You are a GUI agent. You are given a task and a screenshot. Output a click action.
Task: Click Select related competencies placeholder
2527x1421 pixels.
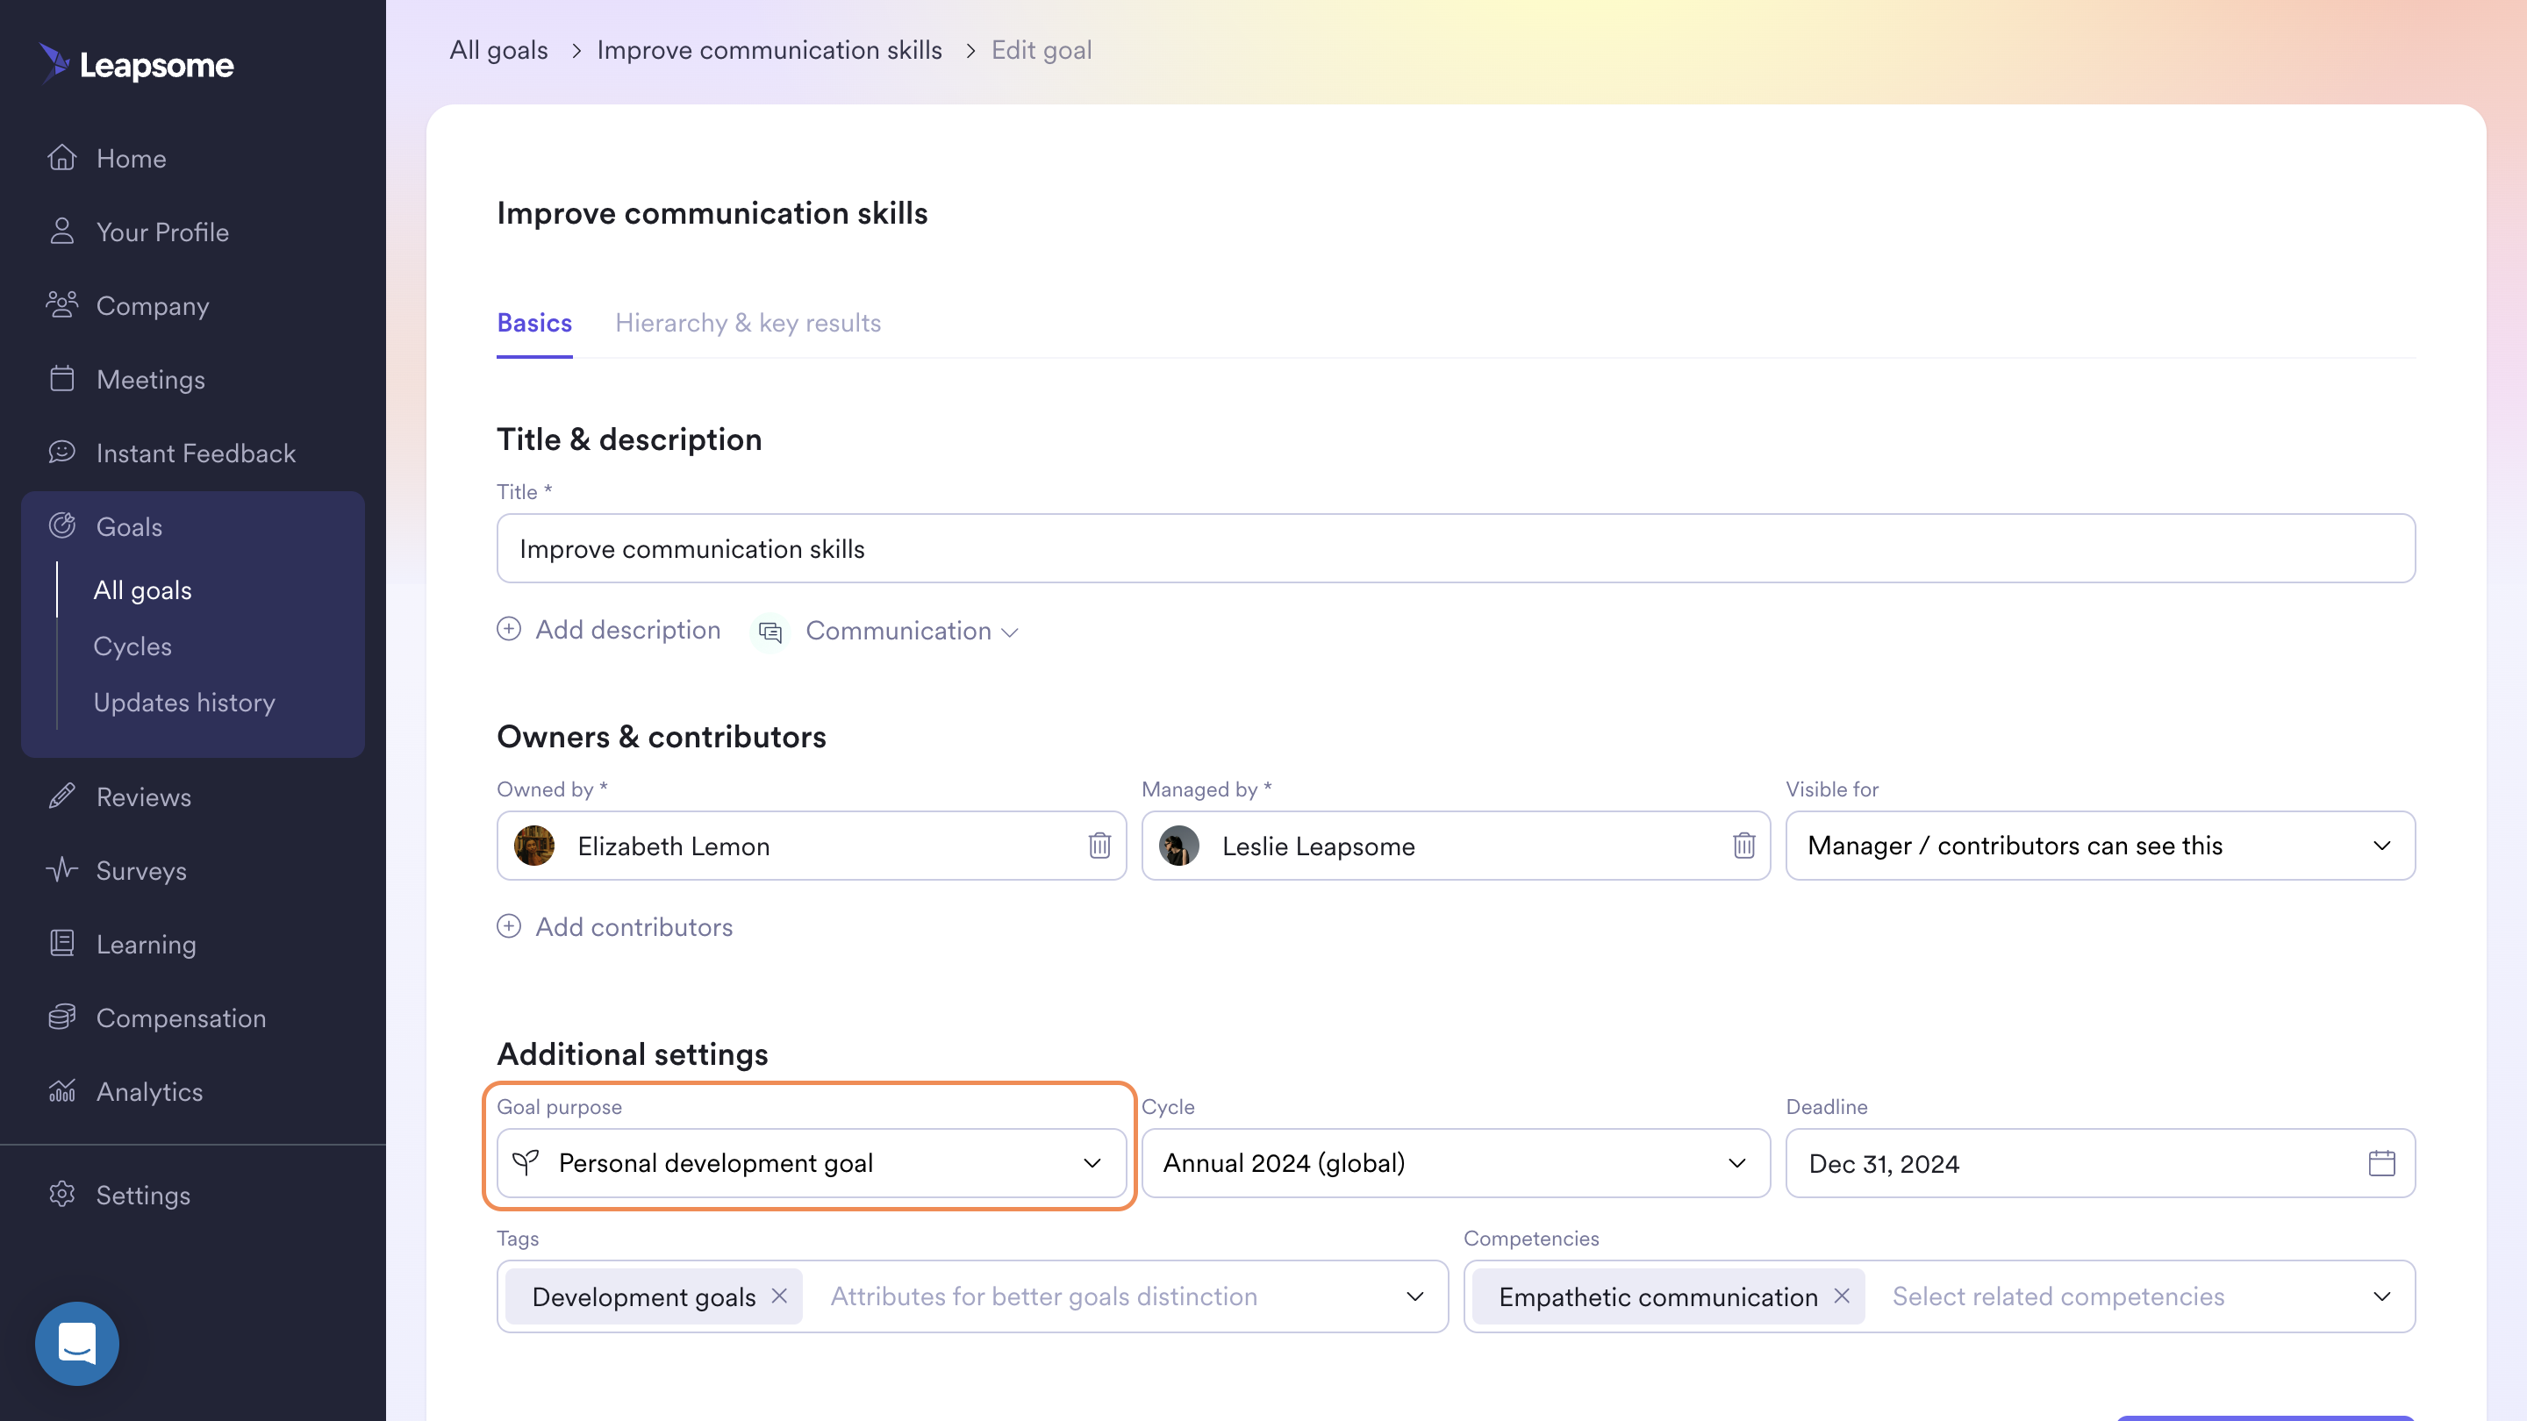tap(2058, 1296)
